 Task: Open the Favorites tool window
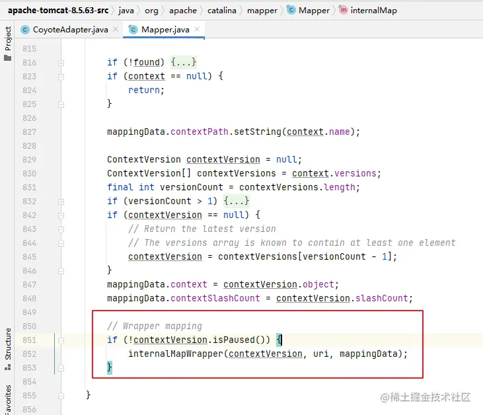click(x=8, y=400)
